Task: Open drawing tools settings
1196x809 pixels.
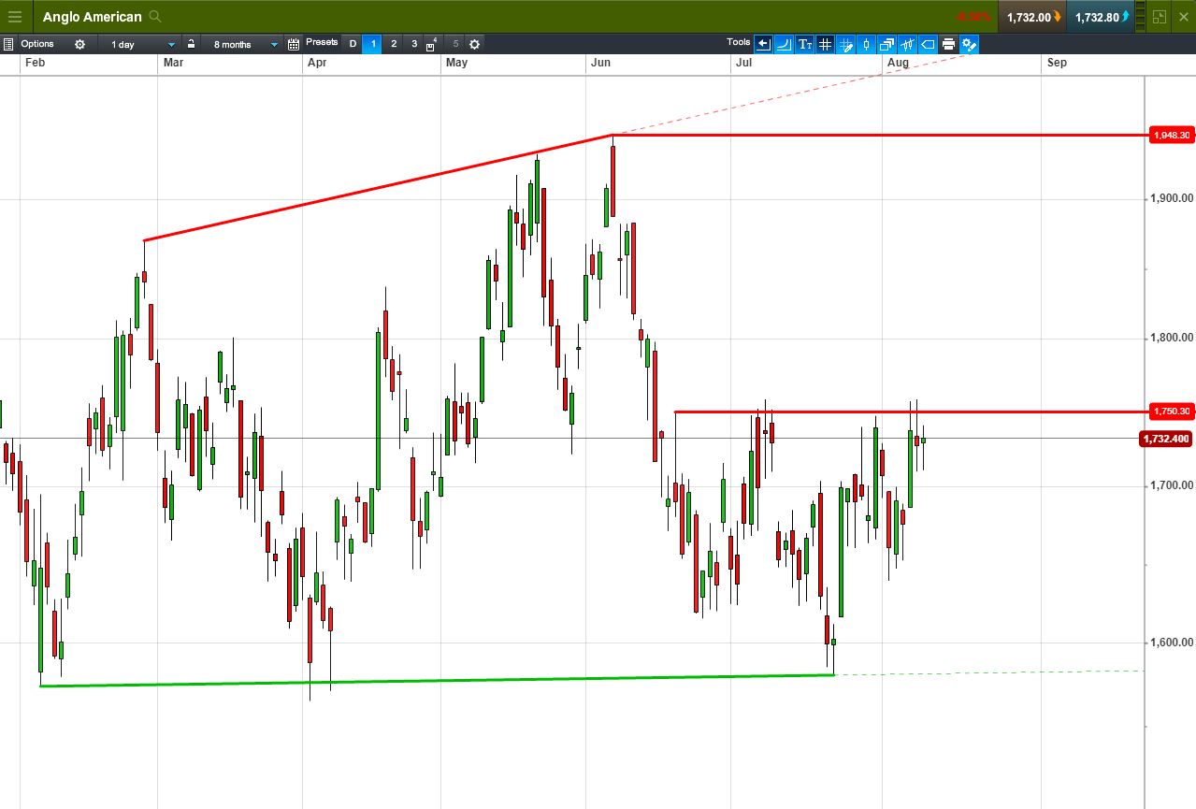Action: [x=969, y=44]
